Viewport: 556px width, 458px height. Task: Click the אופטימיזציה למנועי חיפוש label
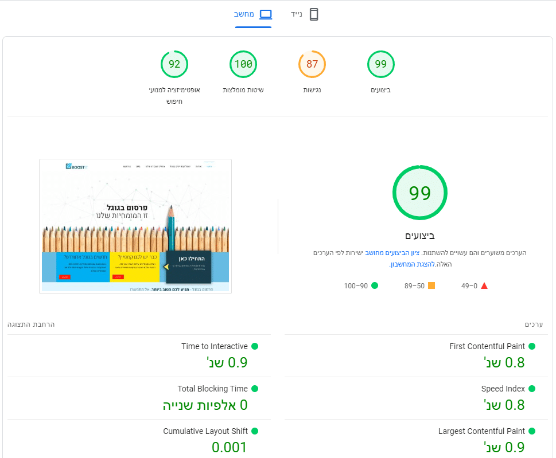(x=174, y=96)
